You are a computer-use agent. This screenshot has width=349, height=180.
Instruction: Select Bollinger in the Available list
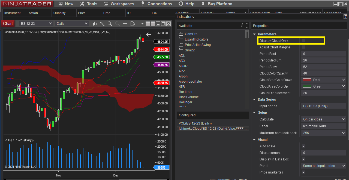click(185, 102)
